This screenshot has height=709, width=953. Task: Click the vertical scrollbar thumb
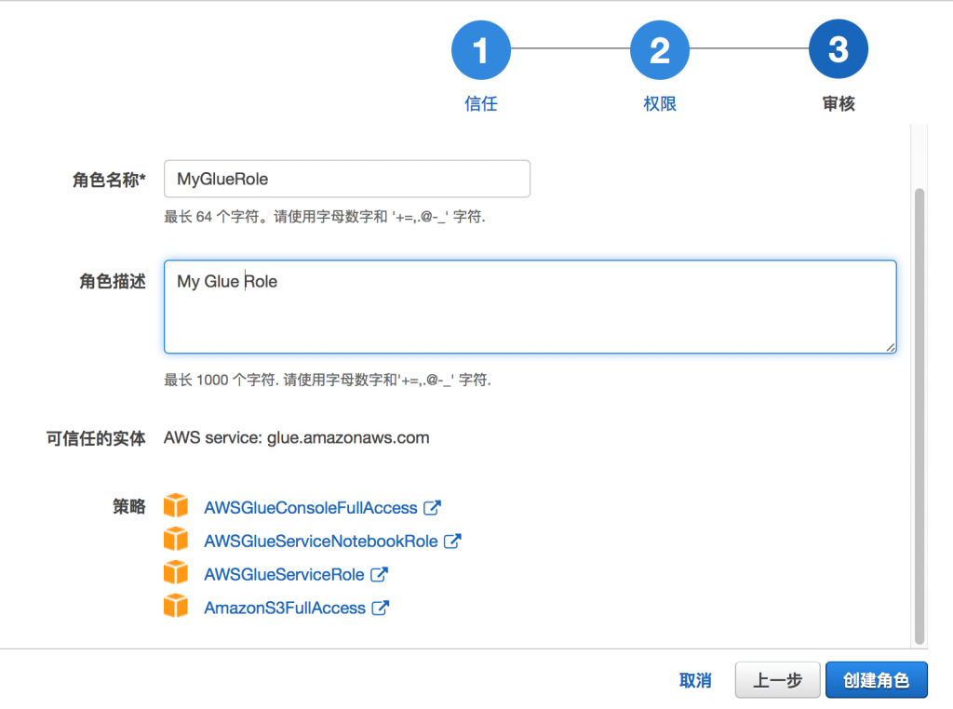tap(919, 416)
